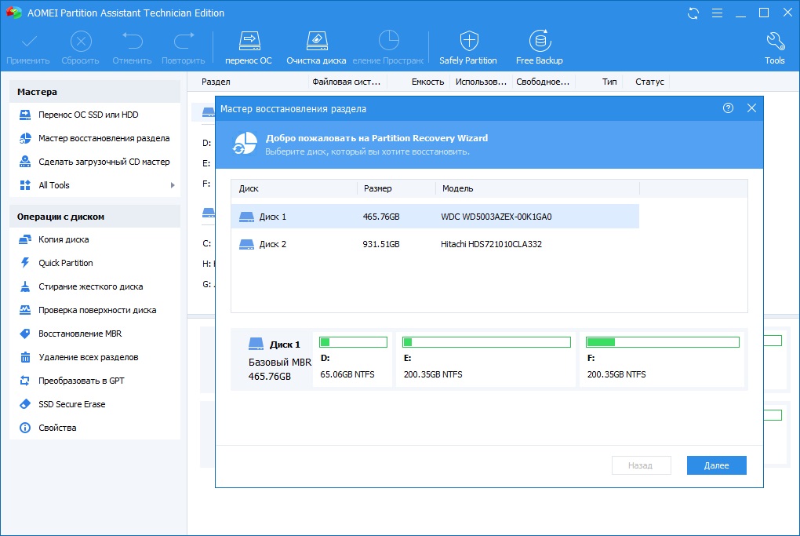Choose Преобразовать в GPT operation
800x536 pixels.
[x=82, y=381]
